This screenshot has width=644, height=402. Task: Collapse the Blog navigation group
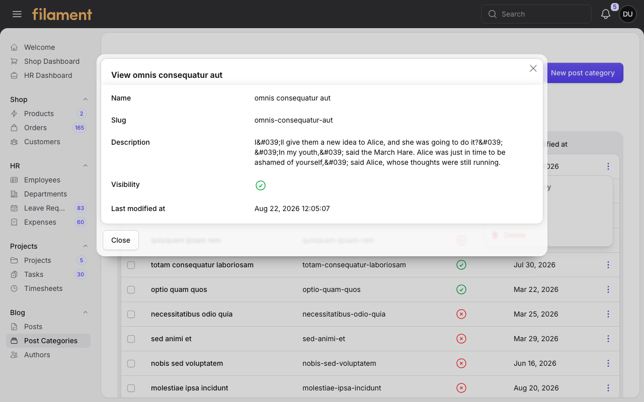point(86,313)
